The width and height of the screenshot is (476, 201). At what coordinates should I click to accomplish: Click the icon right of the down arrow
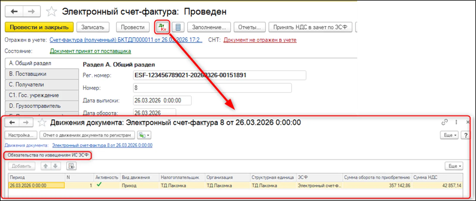71,166
